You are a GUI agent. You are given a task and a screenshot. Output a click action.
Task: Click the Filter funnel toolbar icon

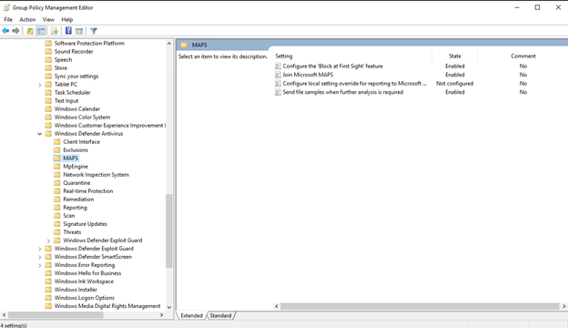94,31
